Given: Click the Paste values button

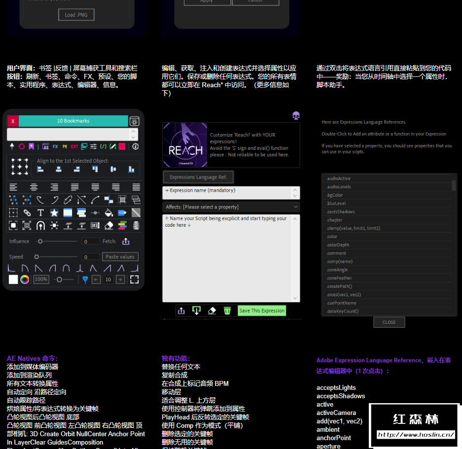Looking at the screenshot, I should point(120,257).
